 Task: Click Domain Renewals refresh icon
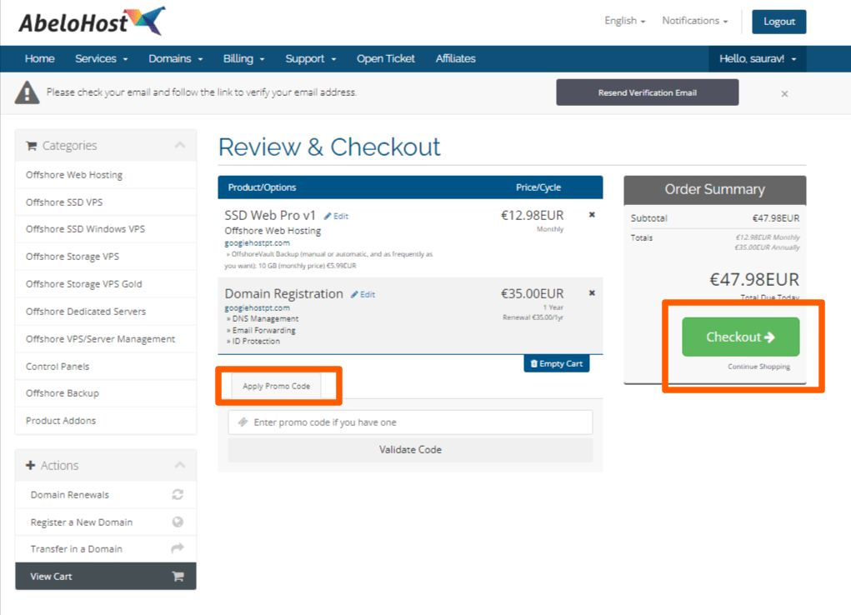(178, 494)
